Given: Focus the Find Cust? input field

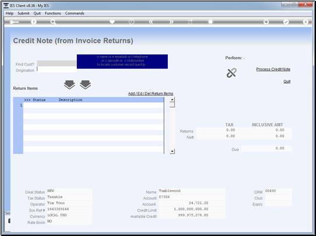Looking at the screenshot, I should click(57, 63).
